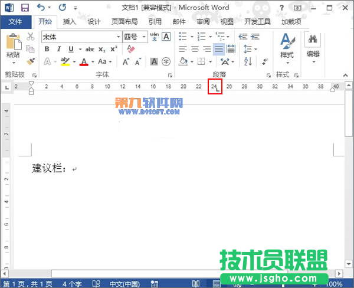
Task: Click the Increase Indent icon
Action: point(255,37)
